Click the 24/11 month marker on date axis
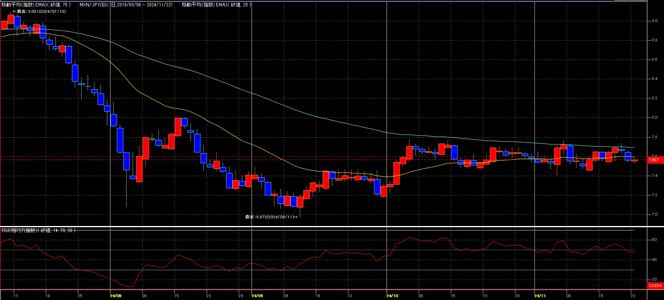This screenshot has width=664, height=300. [540, 296]
